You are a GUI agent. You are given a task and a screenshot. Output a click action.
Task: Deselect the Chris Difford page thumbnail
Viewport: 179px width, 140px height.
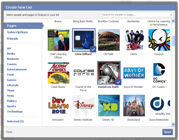point(84,40)
